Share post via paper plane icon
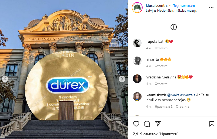The height and width of the screenshot is (139, 217). tap(158, 124)
